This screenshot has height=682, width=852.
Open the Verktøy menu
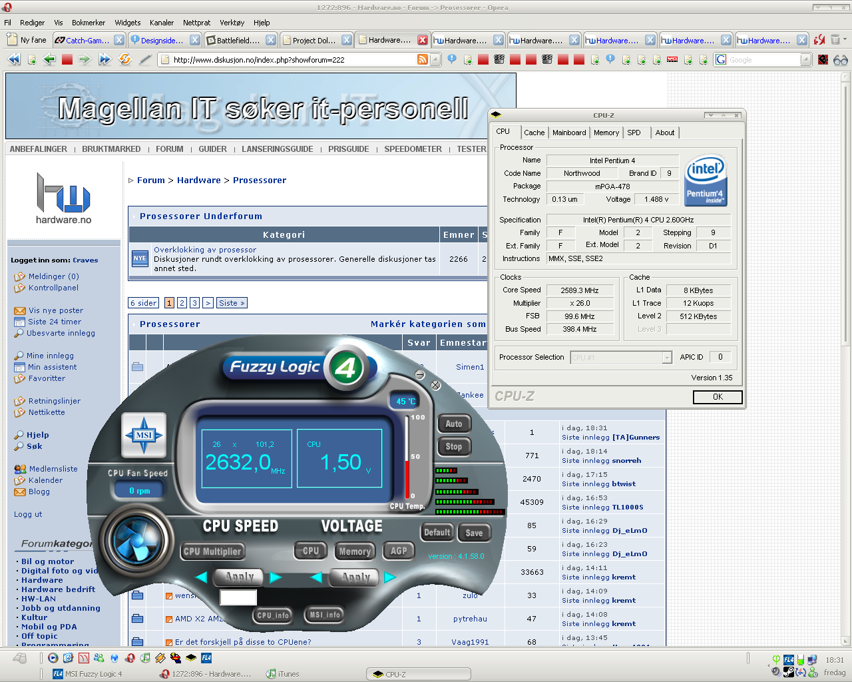click(x=232, y=23)
